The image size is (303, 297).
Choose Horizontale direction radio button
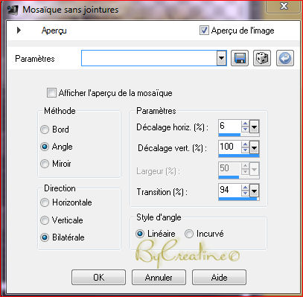(45, 202)
